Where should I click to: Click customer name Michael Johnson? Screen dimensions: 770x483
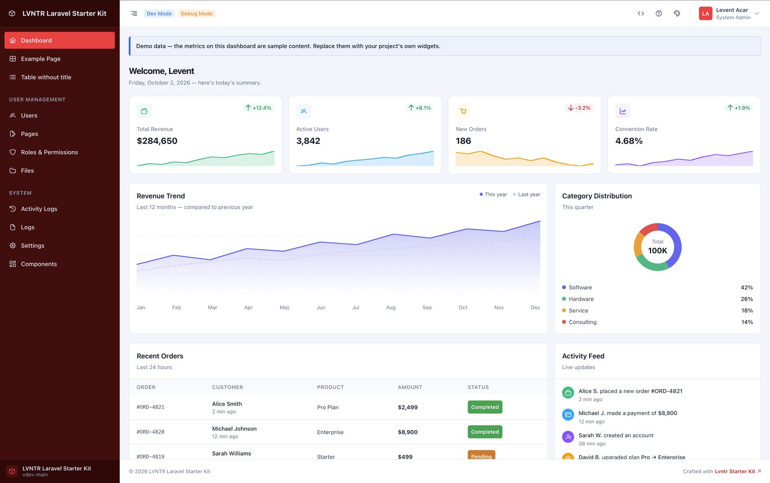[x=234, y=429]
